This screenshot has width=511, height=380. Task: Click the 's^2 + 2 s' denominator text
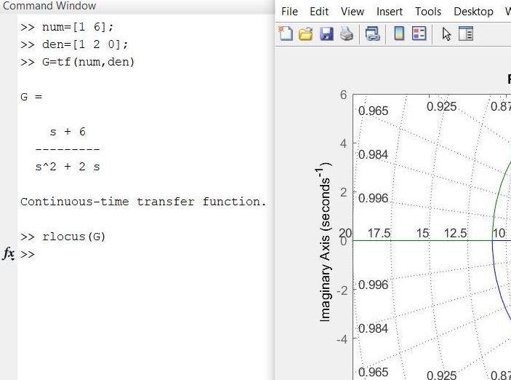(x=68, y=167)
